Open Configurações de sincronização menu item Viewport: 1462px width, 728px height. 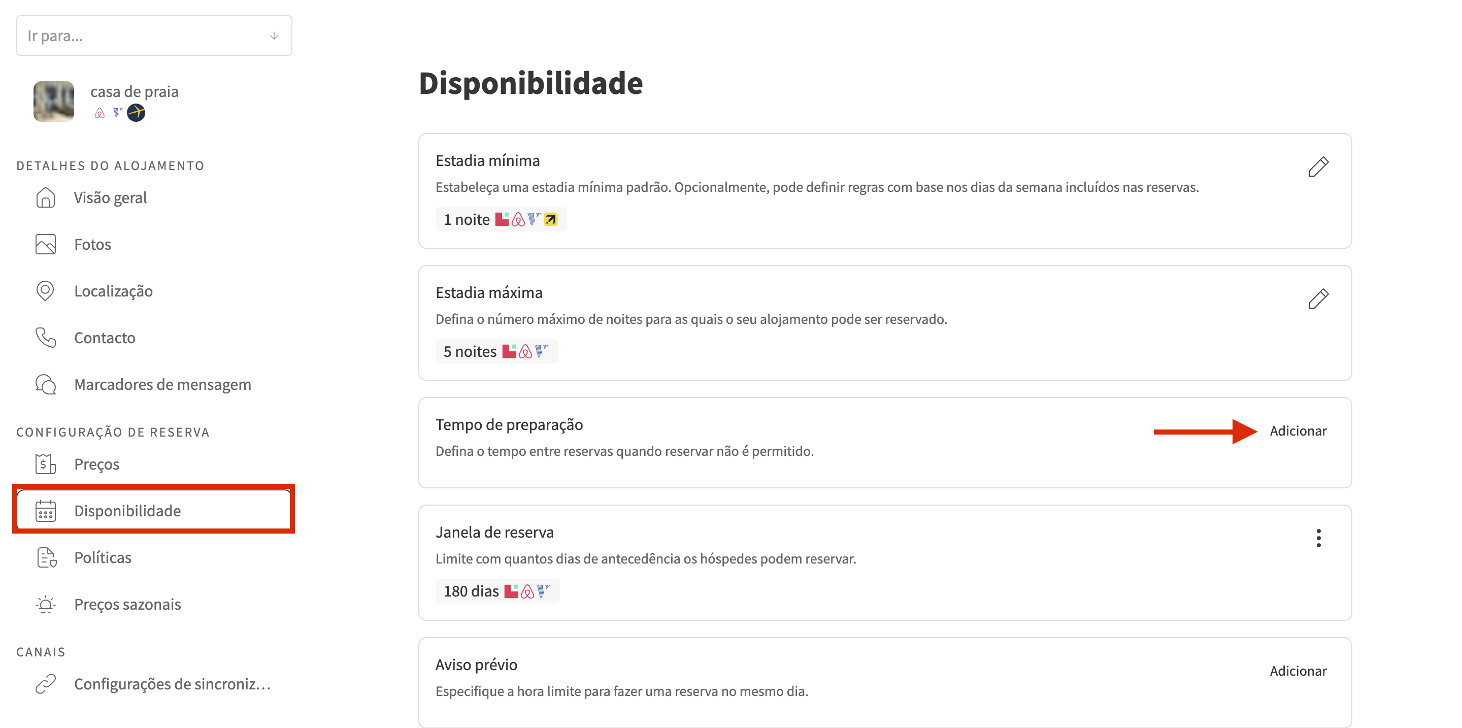172,683
